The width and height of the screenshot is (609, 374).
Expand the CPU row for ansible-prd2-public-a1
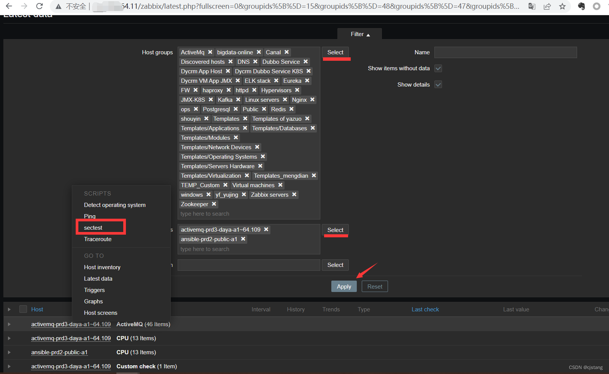click(9, 352)
